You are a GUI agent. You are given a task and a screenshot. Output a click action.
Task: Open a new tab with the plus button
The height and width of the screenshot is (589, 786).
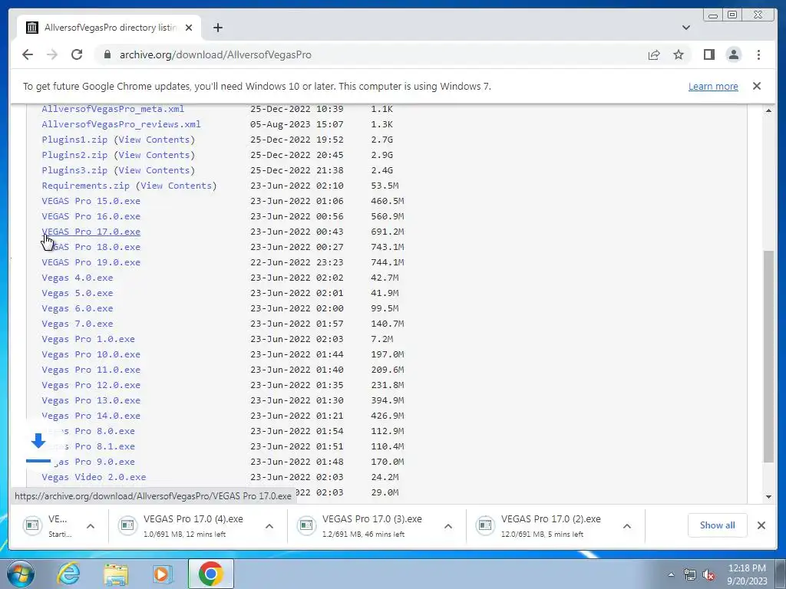217,28
